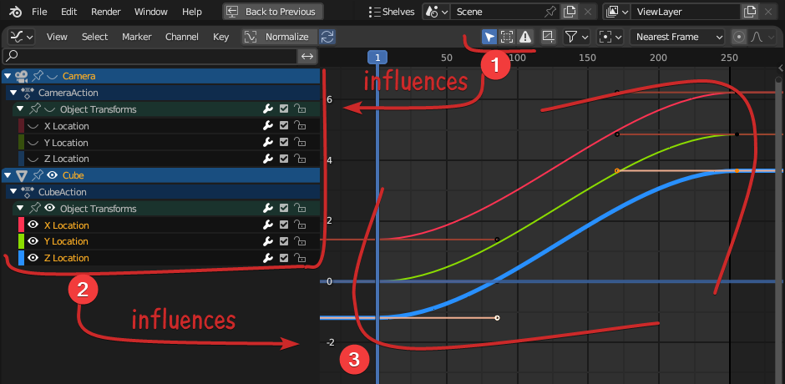Hide the Cube X Location curve
This screenshot has height=384, width=785.
(33, 225)
